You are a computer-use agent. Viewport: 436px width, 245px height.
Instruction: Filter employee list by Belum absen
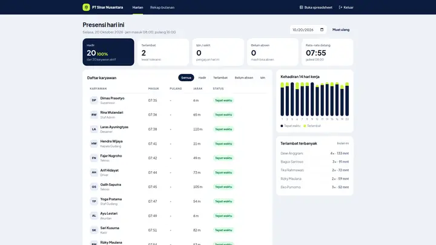pyautogui.click(x=244, y=78)
